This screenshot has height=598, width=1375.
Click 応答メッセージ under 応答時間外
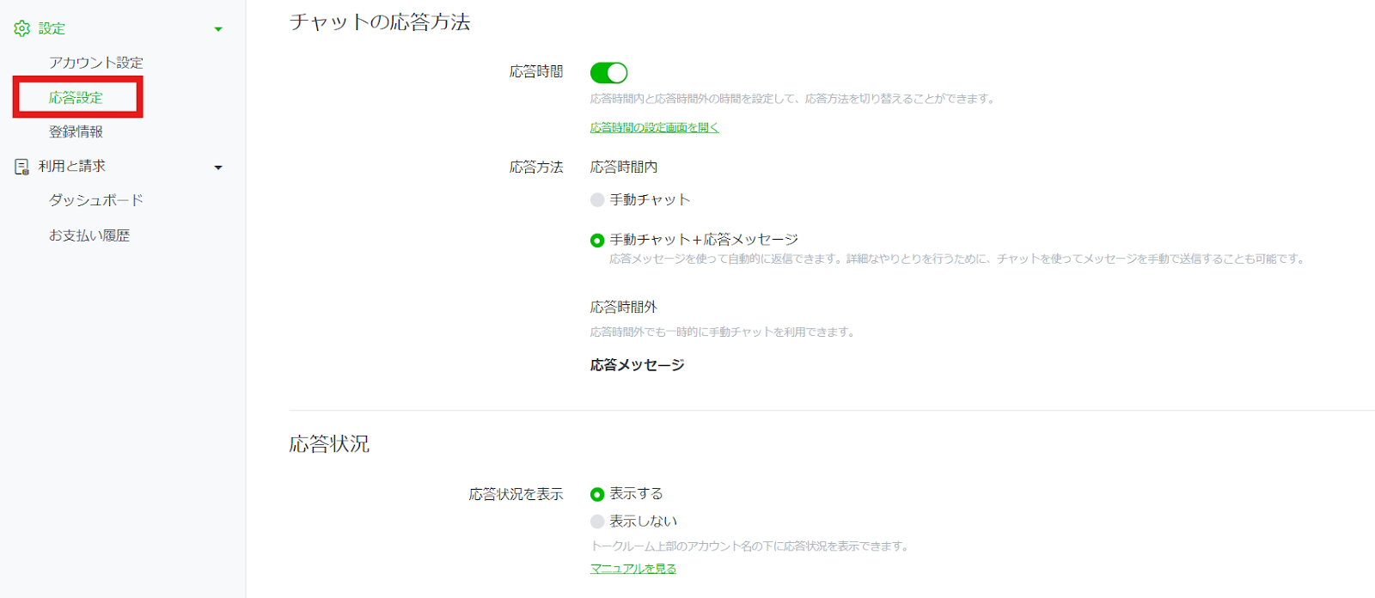[x=637, y=365]
